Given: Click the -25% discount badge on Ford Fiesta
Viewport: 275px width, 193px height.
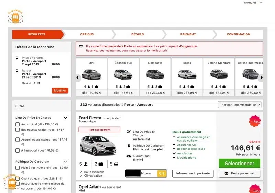Looking at the screenshot, I should coord(255,121).
